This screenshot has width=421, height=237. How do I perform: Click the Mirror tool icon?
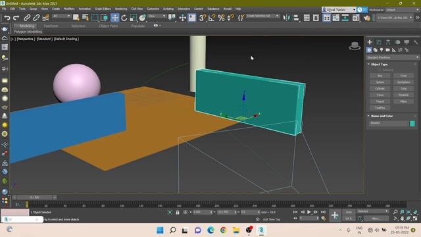click(287, 18)
